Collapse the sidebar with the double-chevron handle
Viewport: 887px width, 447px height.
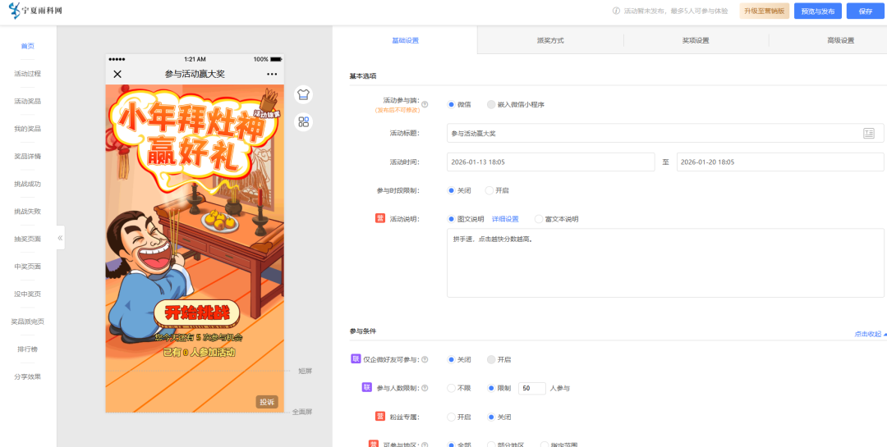pyautogui.click(x=61, y=238)
